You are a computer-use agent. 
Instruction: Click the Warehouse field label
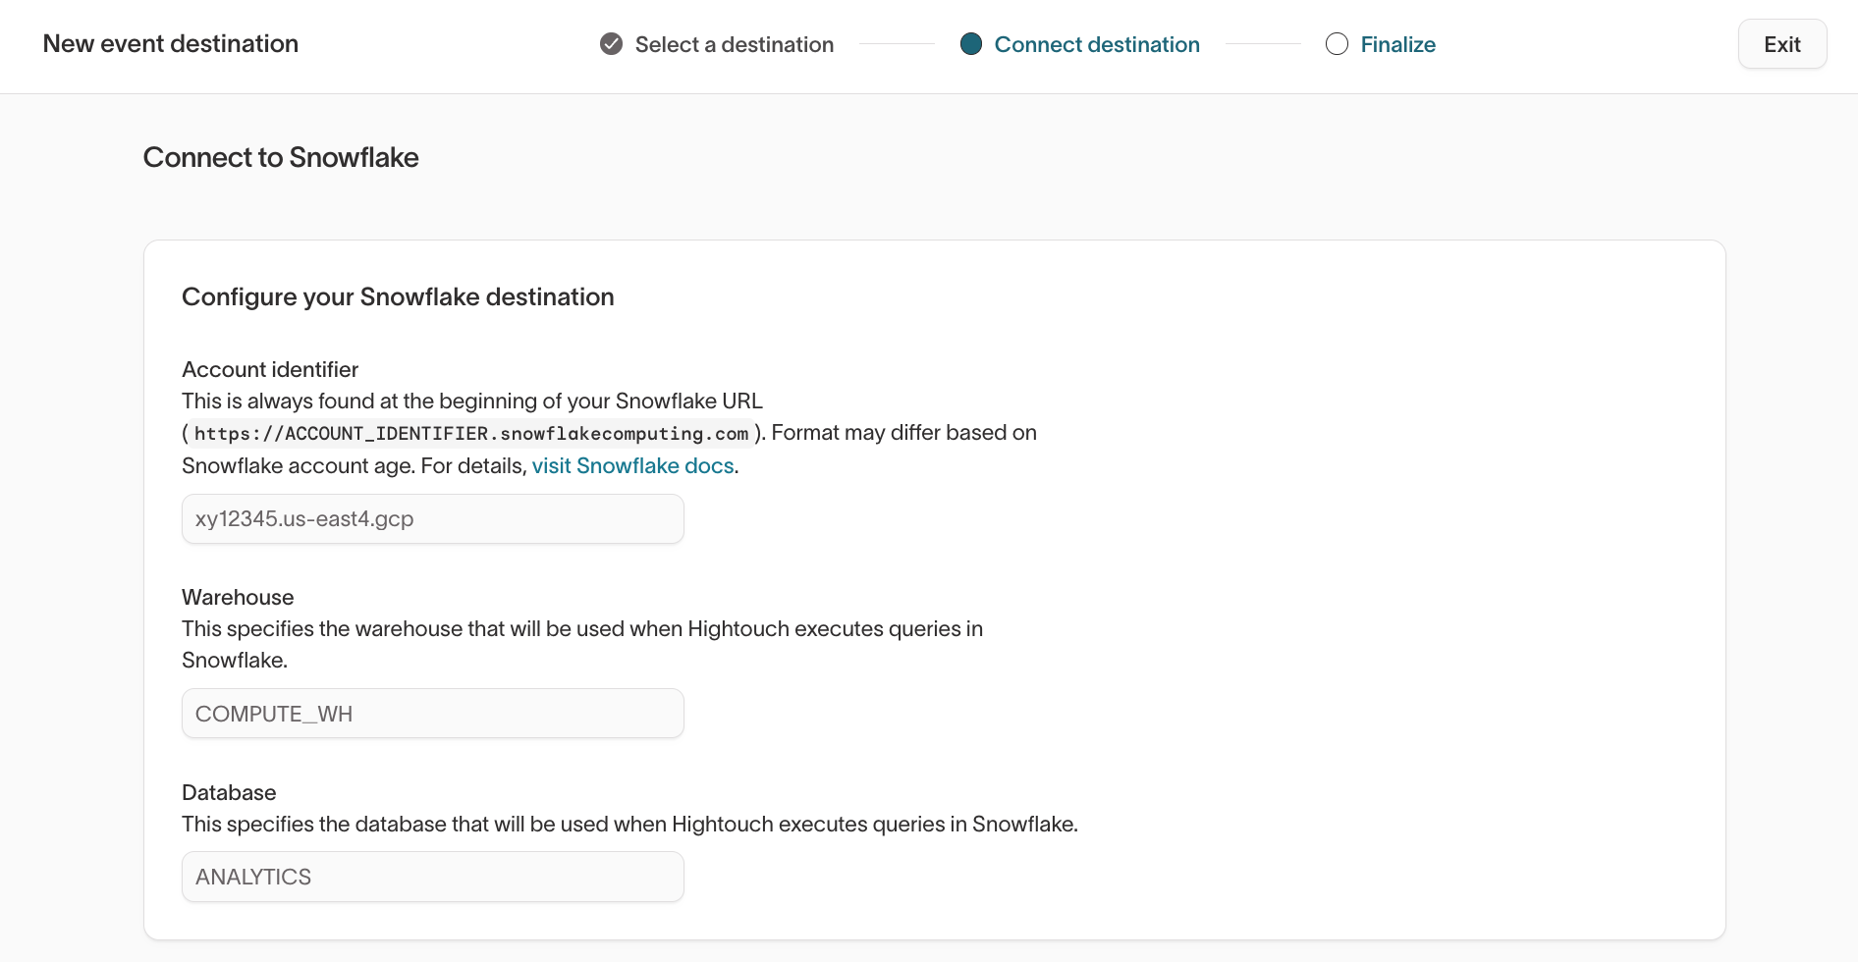click(x=238, y=597)
